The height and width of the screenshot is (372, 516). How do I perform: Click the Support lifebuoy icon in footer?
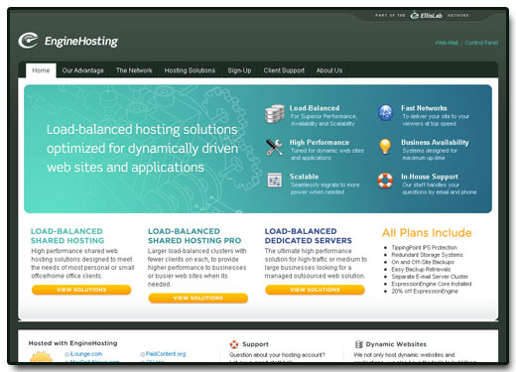click(234, 344)
